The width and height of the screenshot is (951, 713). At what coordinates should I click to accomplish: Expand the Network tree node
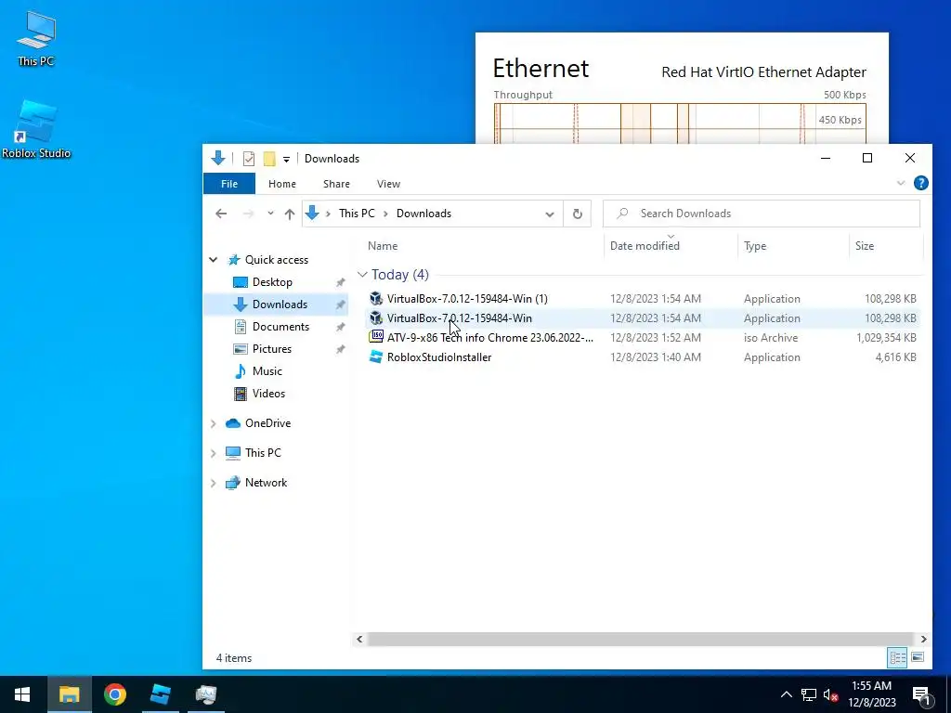coord(214,483)
